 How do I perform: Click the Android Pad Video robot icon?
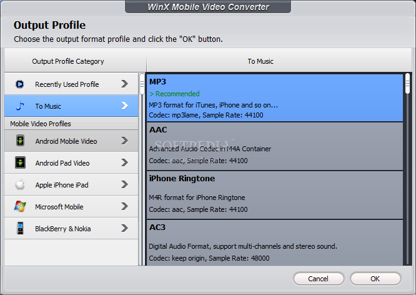(20, 162)
